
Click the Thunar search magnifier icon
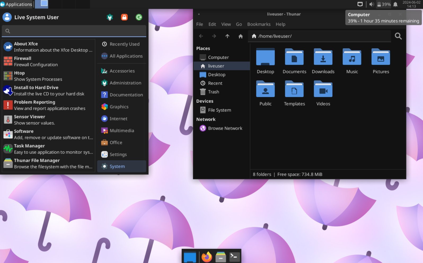coord(398,36)
